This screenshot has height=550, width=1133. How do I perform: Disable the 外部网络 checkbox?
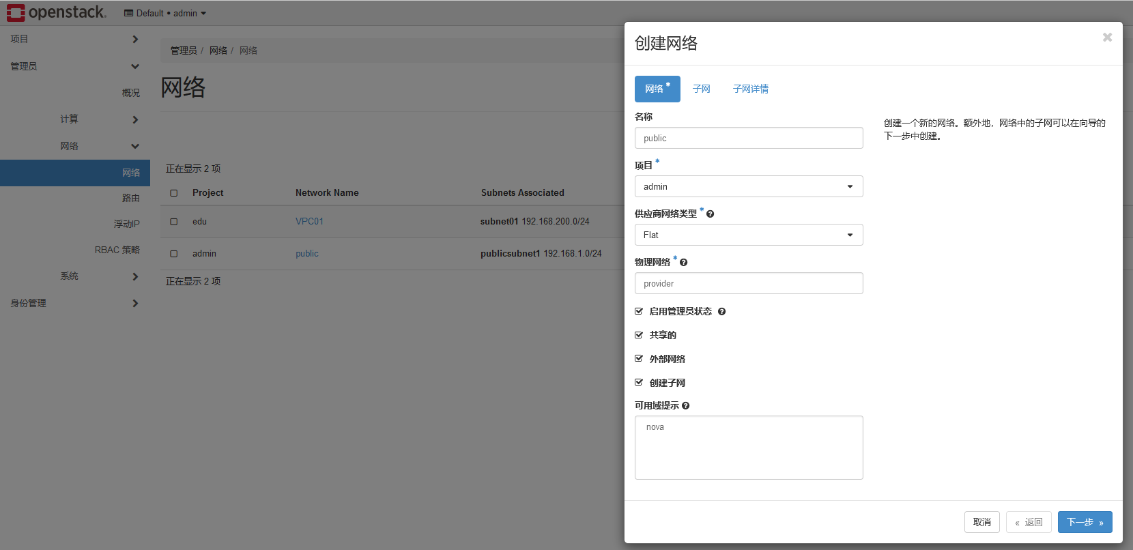click(639, 359)
